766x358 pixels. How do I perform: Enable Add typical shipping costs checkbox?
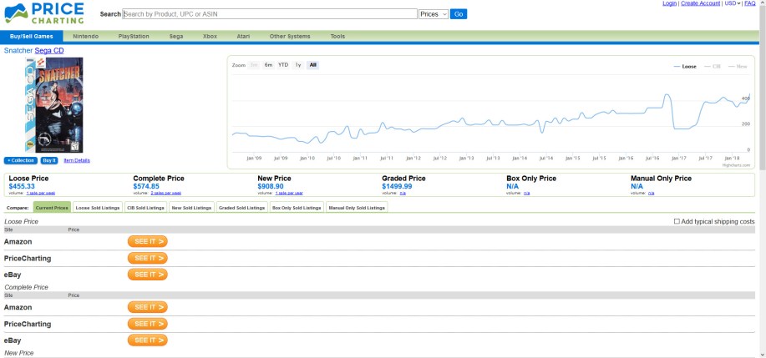point(677,221)
